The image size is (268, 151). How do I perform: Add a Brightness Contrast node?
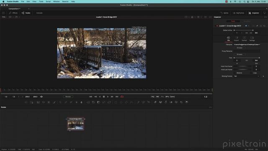(x=77, y=102)
